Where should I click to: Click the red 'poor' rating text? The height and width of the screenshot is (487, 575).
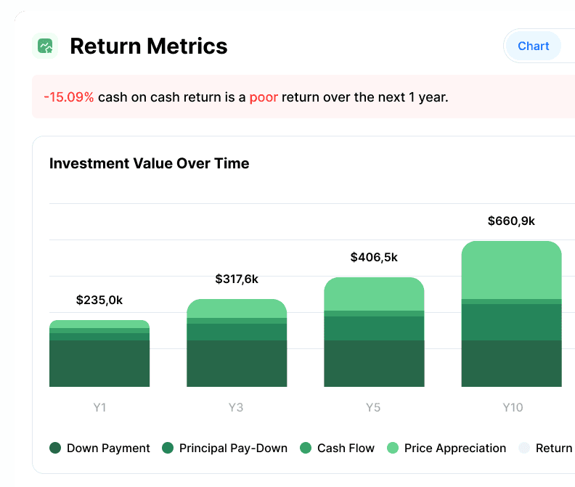point(264,97)
